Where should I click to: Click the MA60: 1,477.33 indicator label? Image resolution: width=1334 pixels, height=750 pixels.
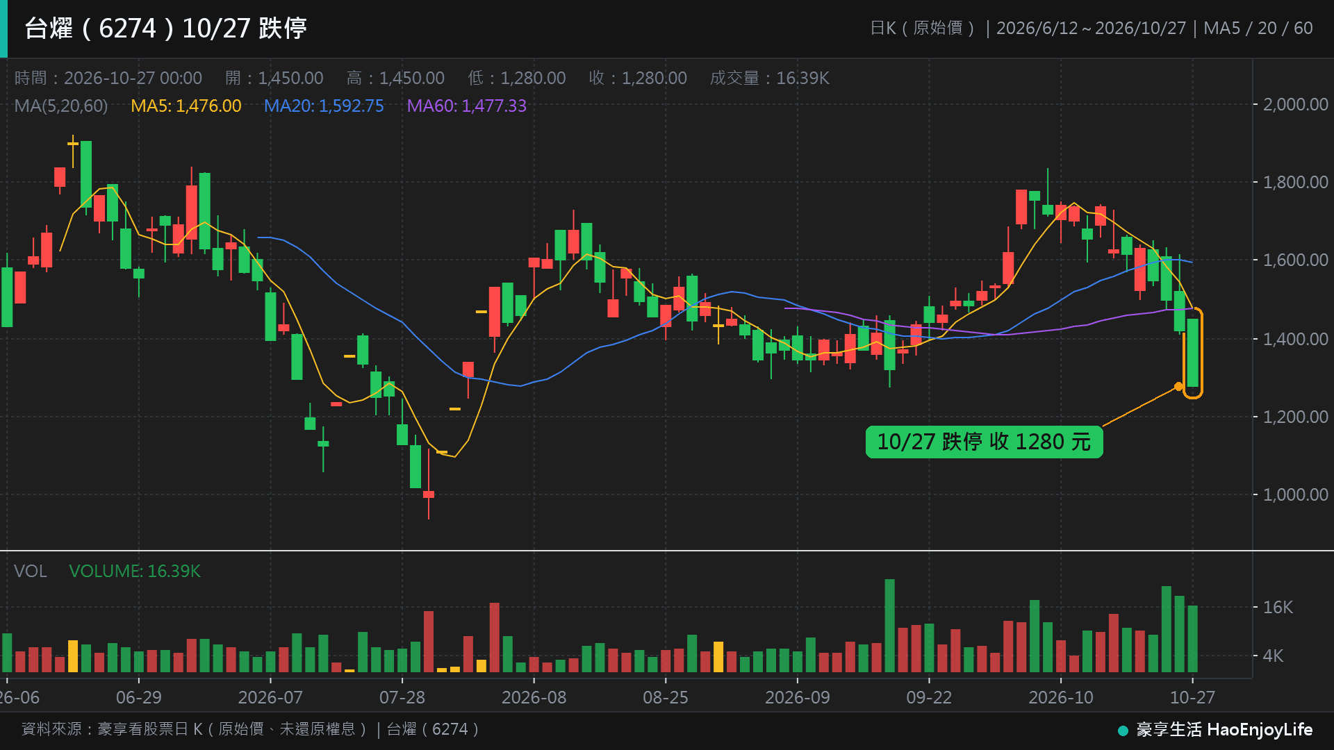pos(467,106)
